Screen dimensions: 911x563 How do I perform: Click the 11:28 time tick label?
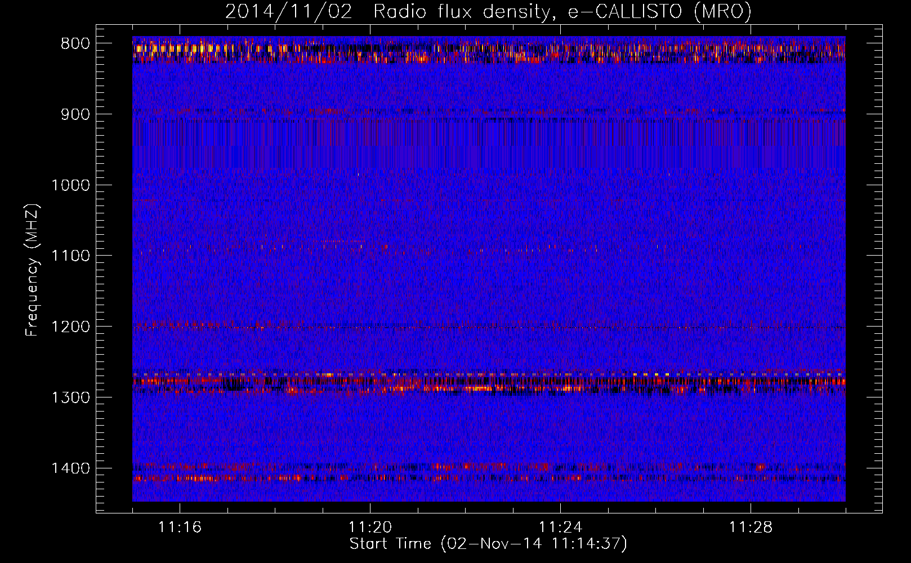(751, 528)
